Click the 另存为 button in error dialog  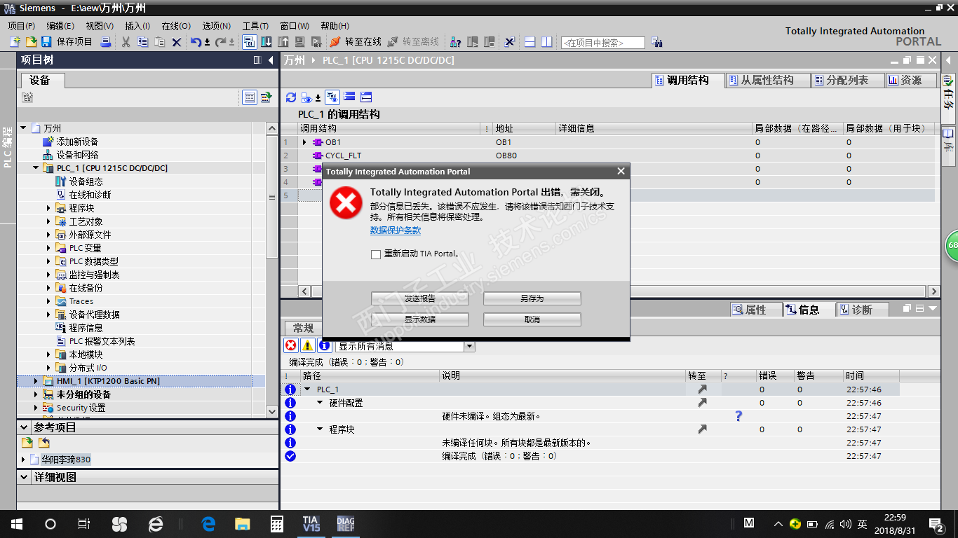tap(532, 298)
